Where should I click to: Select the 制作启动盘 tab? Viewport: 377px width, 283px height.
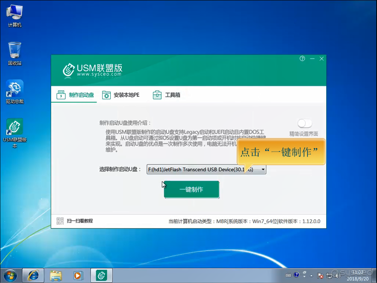click(75, 95)
